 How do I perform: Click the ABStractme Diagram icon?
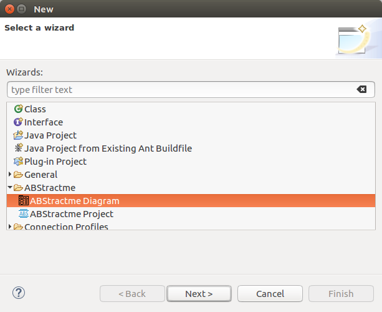(24, 201)
